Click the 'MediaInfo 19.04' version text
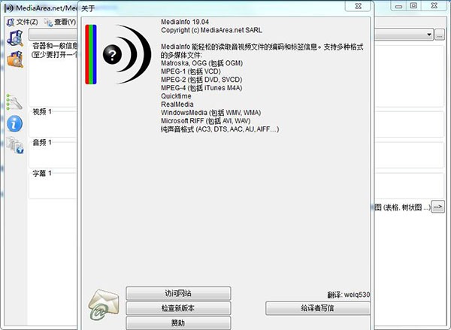The height and width of the screenshot is (330, 451). pyautogui.click(x=185, y=22)
